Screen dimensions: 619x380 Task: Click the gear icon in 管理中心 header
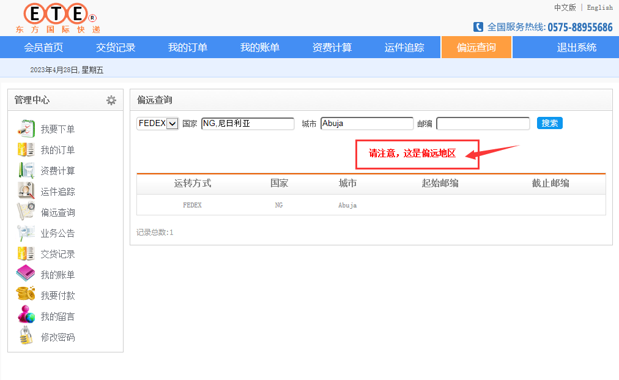(x=111, y=100)
